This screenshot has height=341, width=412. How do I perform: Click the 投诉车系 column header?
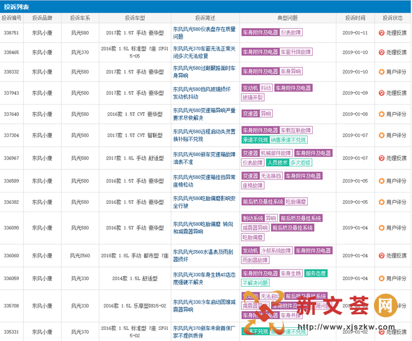80,18
